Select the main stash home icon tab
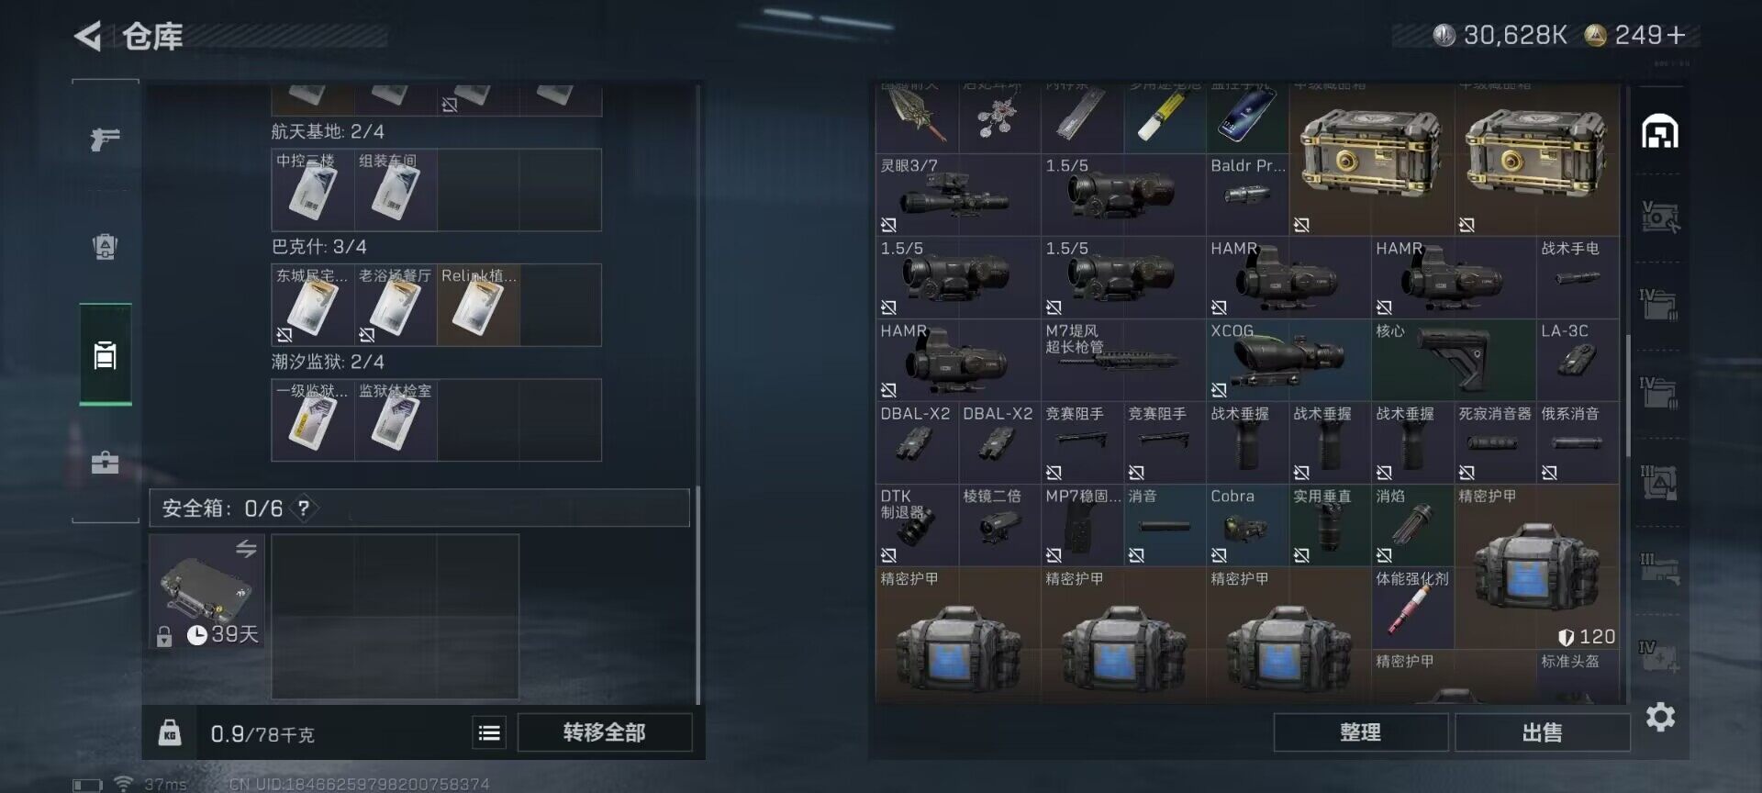Viewport: 1762px width, 793px height. tap(1659, 132)
